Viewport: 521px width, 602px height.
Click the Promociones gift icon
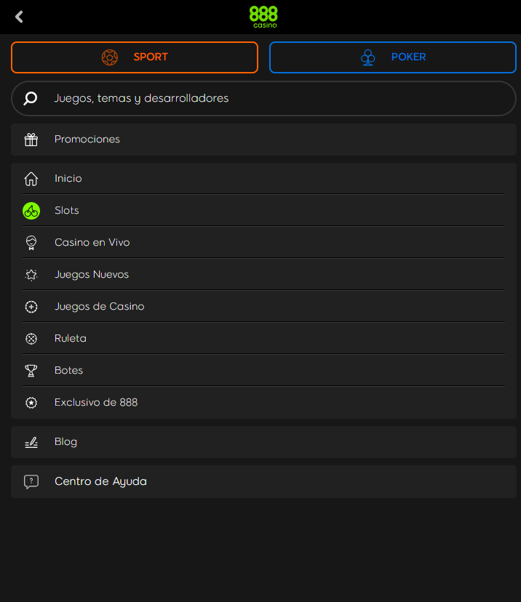tap(31, 140)
